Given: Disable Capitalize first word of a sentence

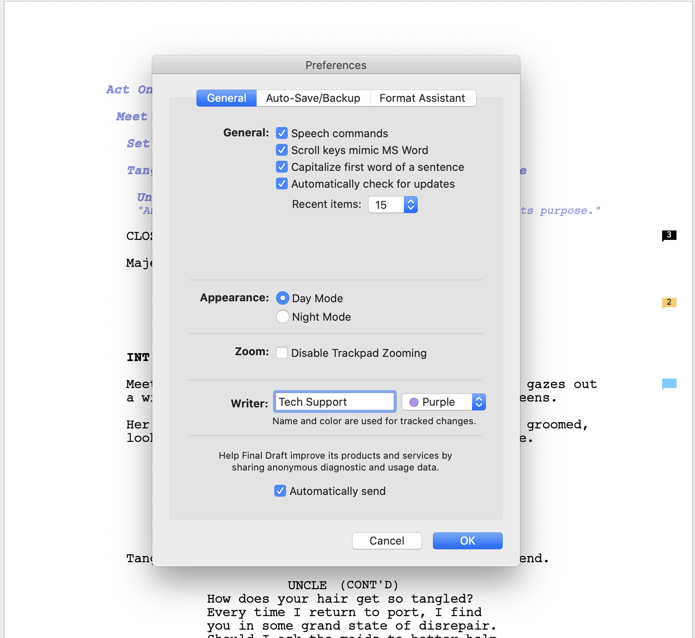Looking at the screenshot, I should (x=282, y=167).
